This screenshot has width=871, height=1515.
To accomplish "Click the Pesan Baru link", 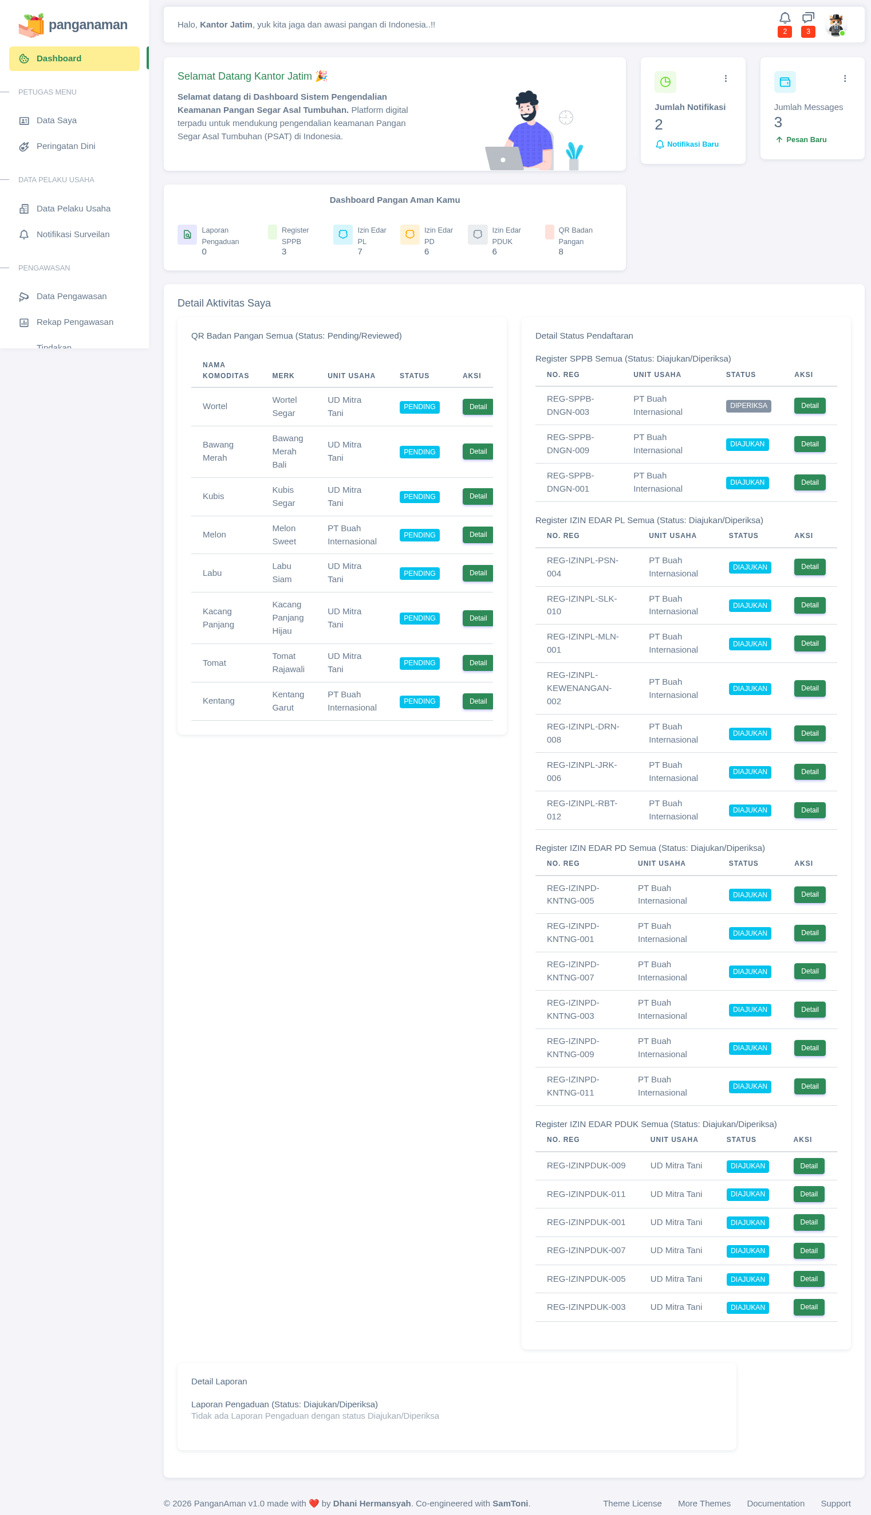I will point(801,139).
